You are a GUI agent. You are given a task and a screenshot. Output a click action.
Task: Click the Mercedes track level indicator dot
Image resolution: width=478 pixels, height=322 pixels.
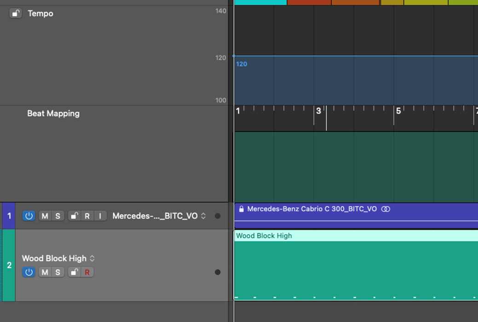(217, 216)
